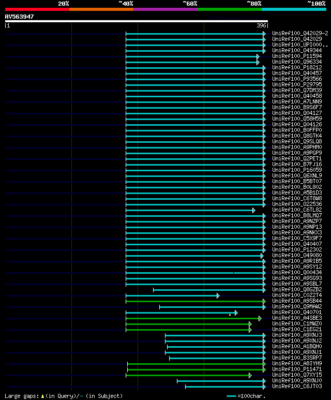Select hit label UniRef100_Q8GZB2
Viewport: 331px width, 400px height.
[x=297, y=290]
